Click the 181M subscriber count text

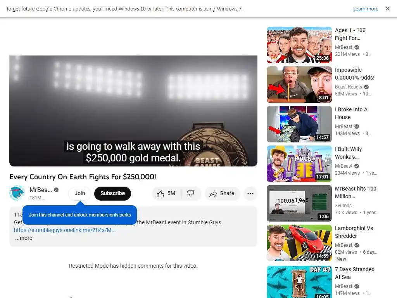37,198
